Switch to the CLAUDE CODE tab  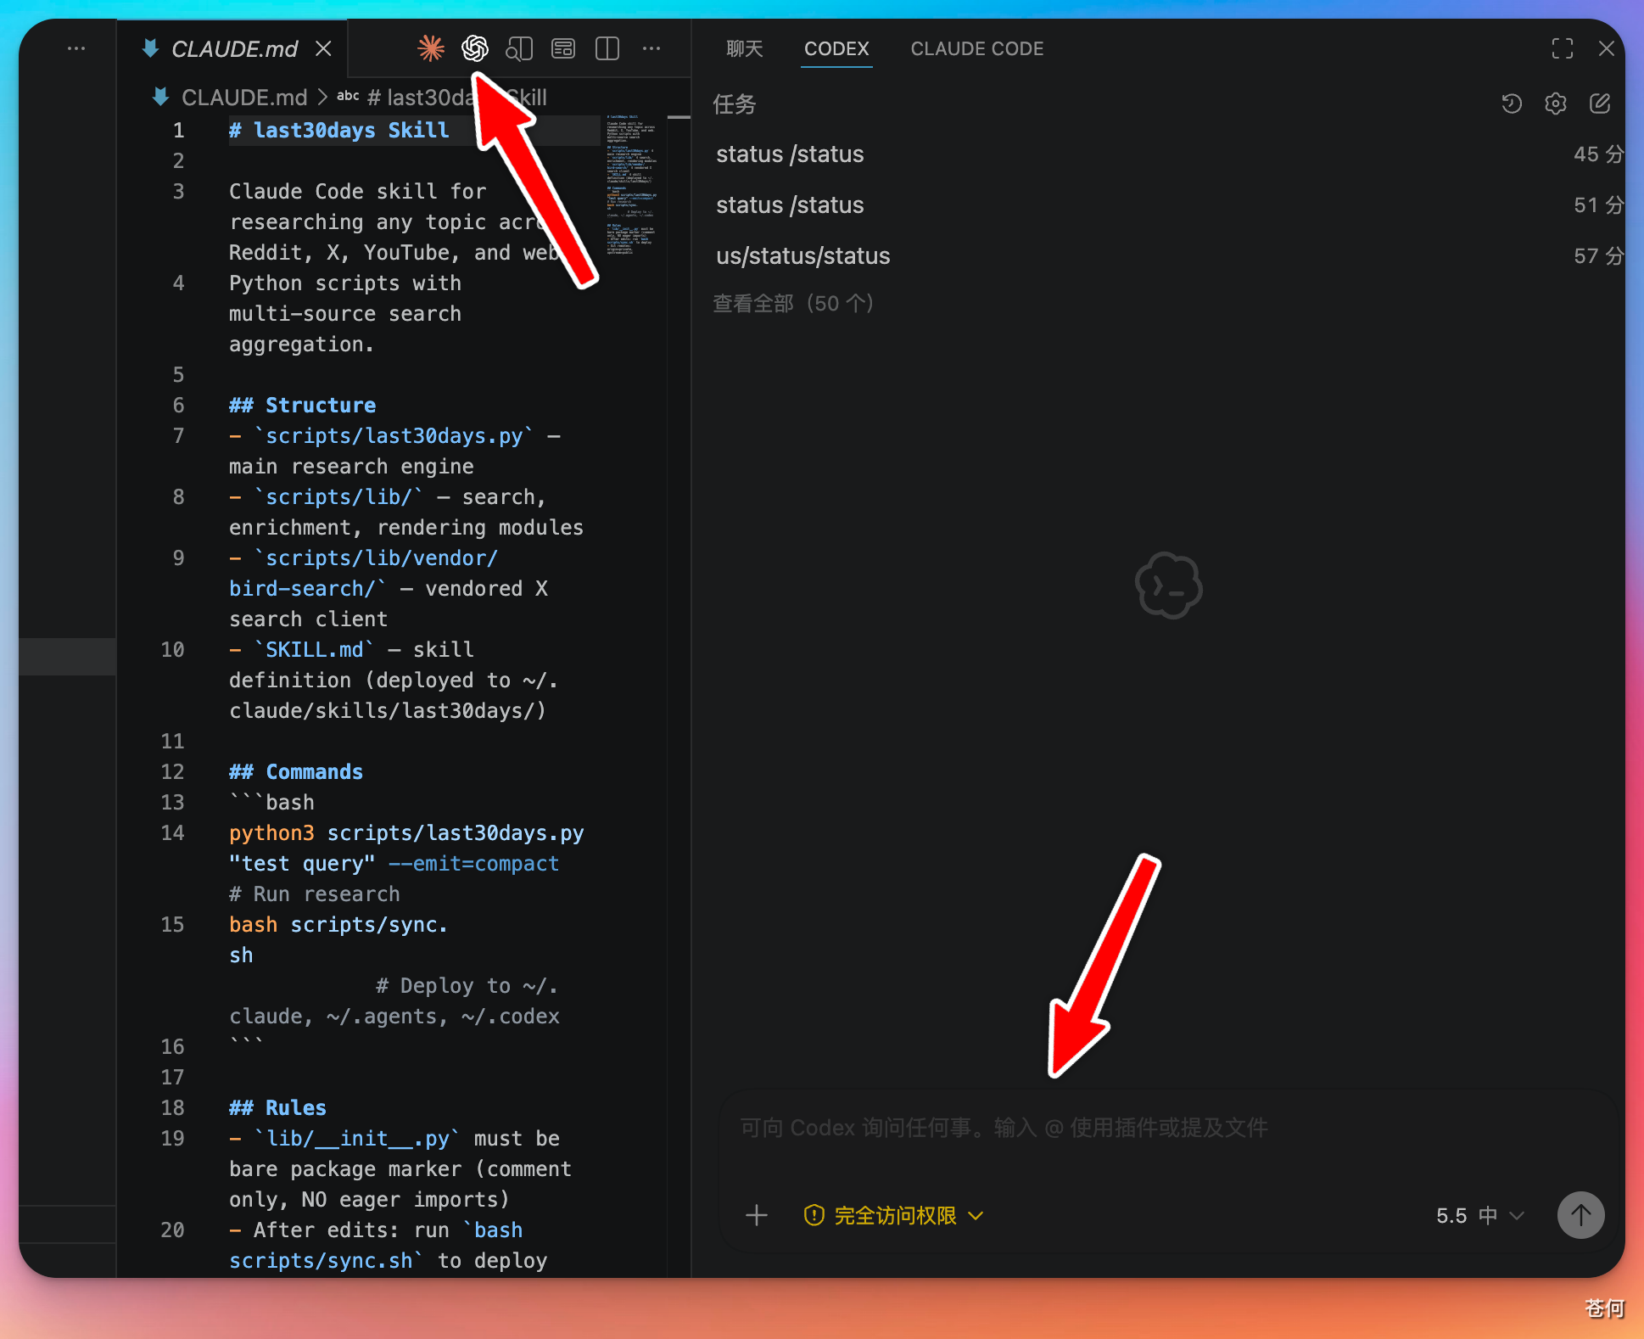pyautogui.click(x=977, y=48)
